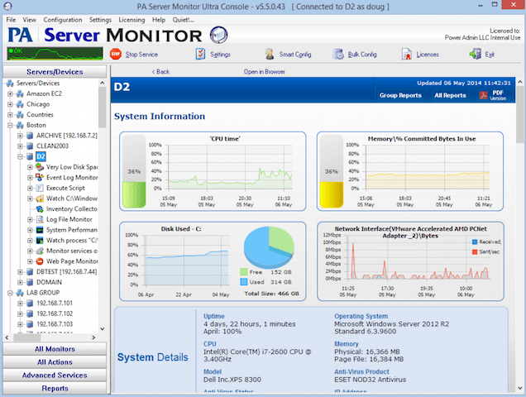Select the System Performance monitor icon
The width and height of the screenshot is (526, 397).
tap(40, 230)
